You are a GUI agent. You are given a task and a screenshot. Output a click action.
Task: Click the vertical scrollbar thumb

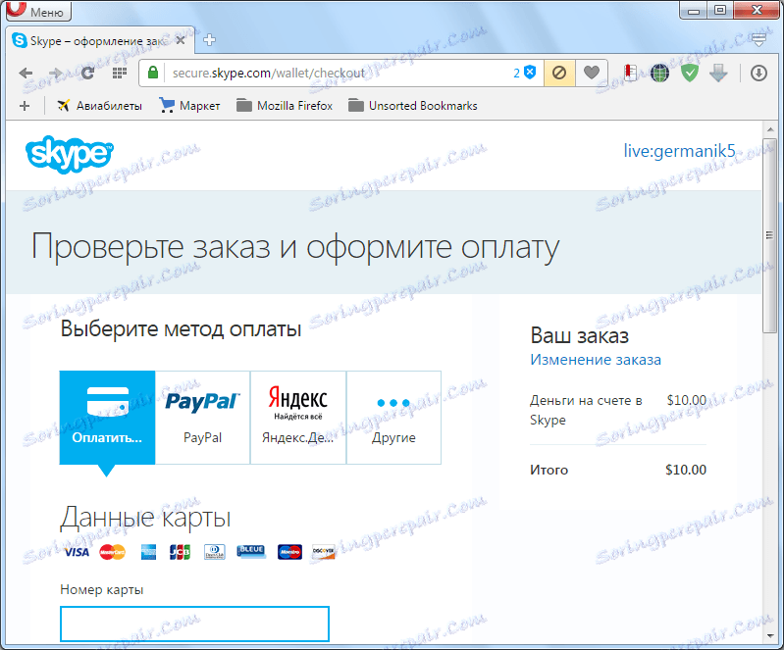770,235
